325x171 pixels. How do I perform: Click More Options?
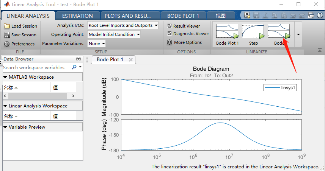184,42
